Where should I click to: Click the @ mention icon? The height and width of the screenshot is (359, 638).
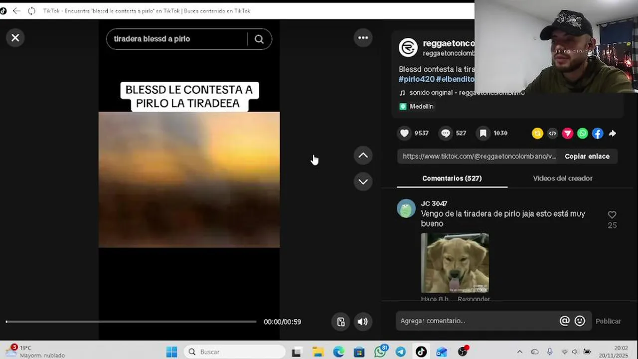click(564, 321)
